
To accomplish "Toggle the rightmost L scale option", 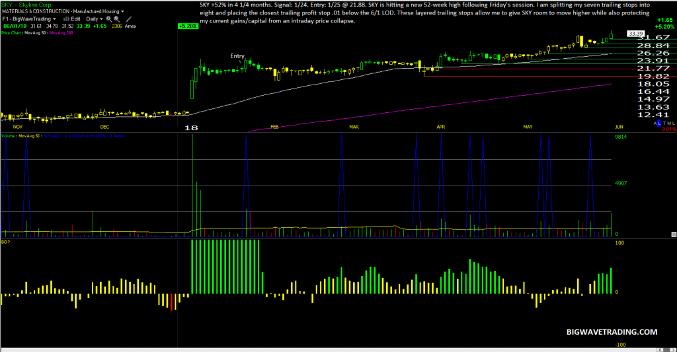I will 673,123.
